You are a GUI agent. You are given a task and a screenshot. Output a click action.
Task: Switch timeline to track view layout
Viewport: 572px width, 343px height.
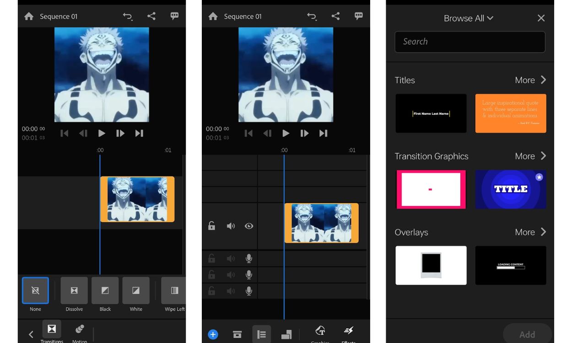pyautogui.click(x=261, y=334)
